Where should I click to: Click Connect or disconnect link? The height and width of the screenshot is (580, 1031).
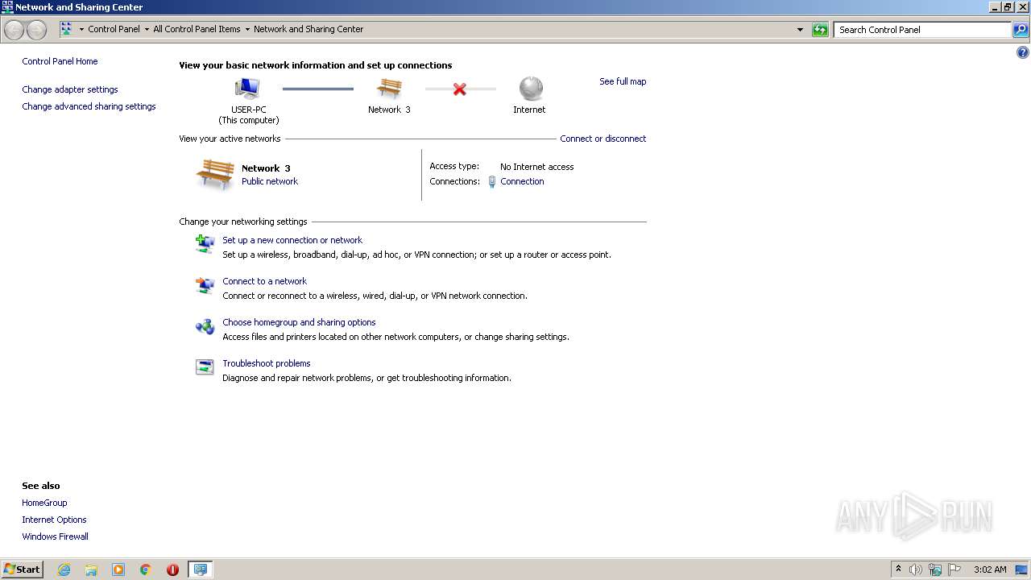click(603, 139)
